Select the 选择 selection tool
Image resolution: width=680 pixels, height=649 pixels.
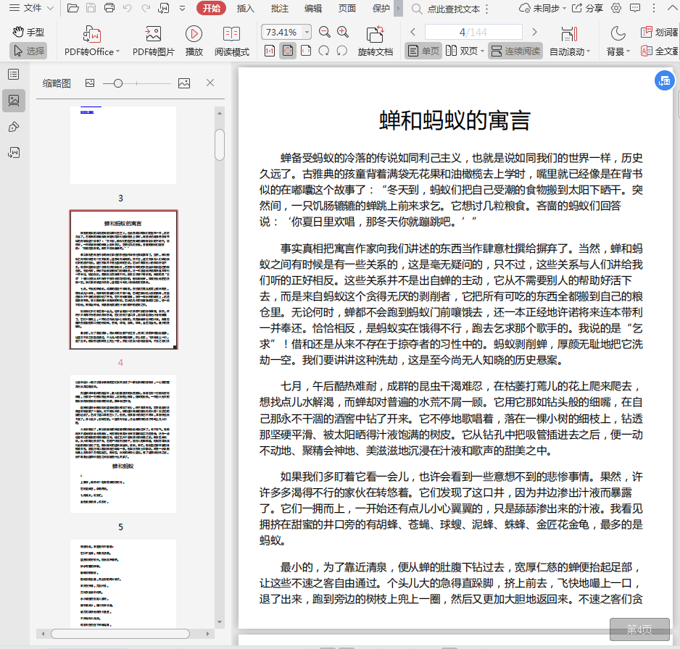(28, 51)
